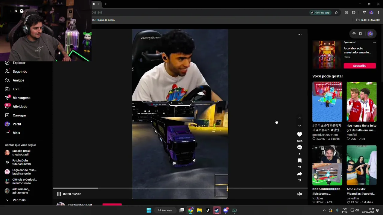The height and width of the screenshot is (215, 383).
Task: Show hidden system tray icons
Action: (x=324, y=210)
